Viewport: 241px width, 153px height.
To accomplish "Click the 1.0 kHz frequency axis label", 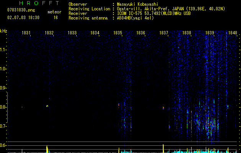I will click(3, 69).
